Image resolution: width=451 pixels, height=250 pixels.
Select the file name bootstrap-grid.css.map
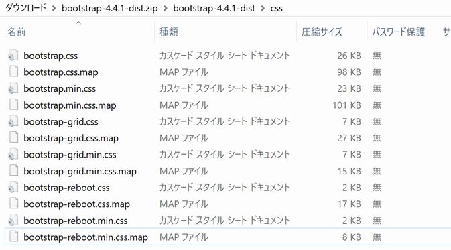(71, 138)
